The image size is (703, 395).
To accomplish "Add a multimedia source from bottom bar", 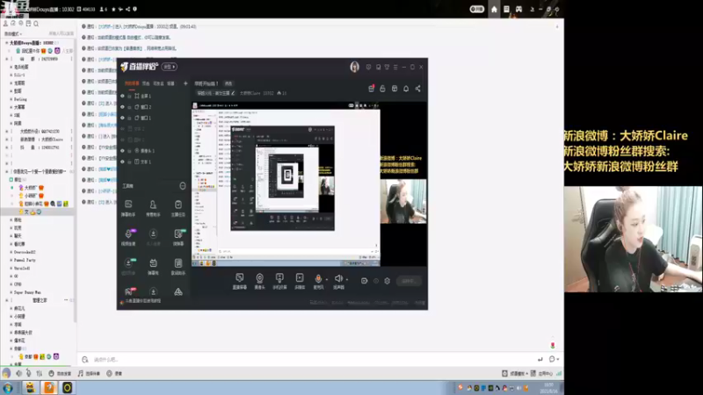I will (x=300, y=281).
